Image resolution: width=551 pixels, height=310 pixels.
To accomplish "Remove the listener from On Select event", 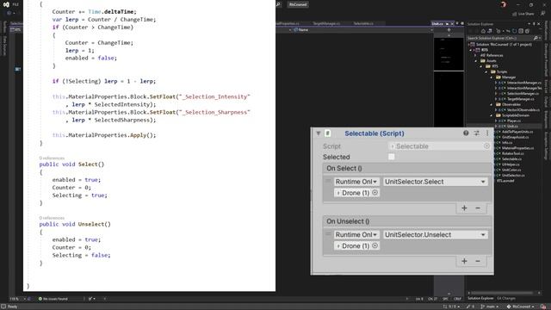I will point(478,208).
